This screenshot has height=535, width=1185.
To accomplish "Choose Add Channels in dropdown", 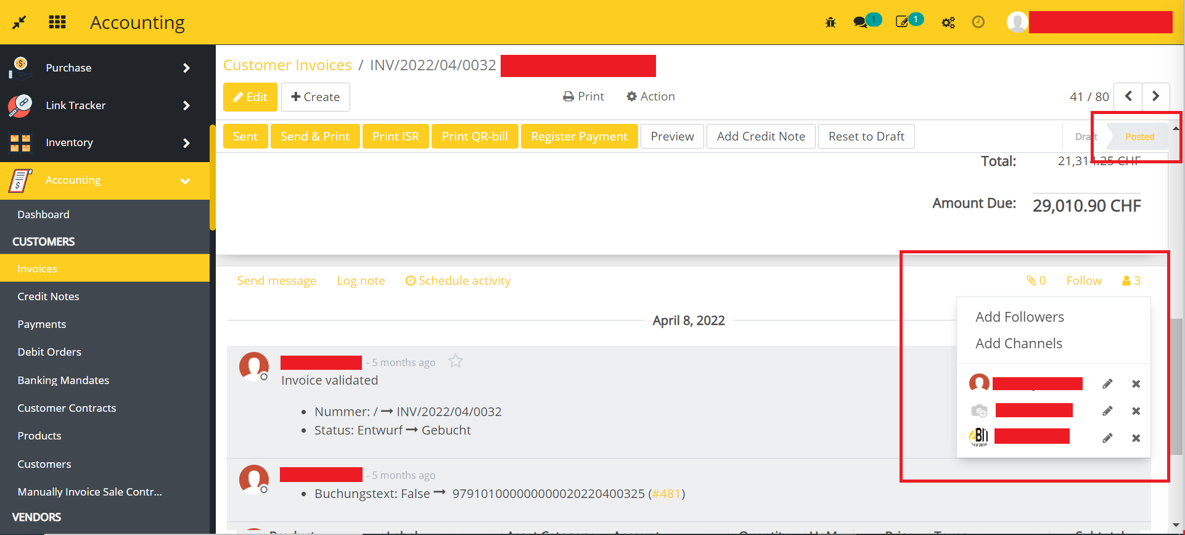I will [x=1019, y=343].
